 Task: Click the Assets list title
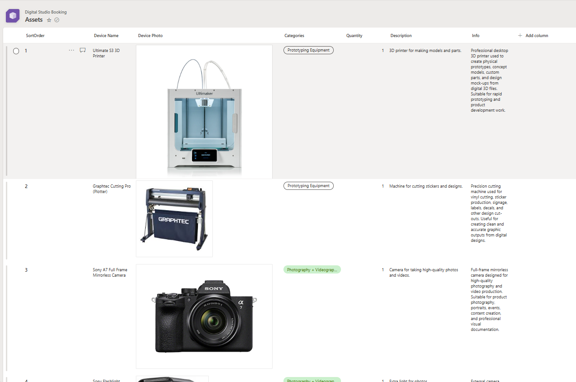(34, 20)
